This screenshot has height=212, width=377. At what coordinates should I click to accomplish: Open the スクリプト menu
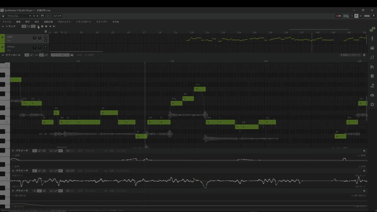[x=102, y=22]
